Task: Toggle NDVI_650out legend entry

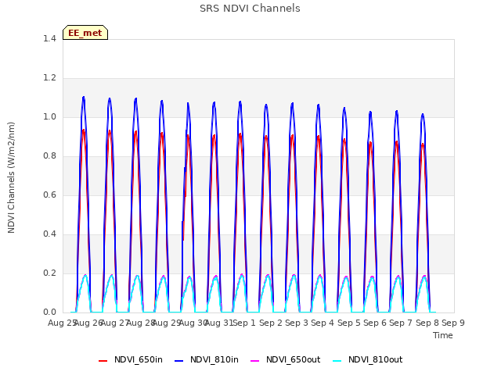Action: pyautogui.click(x=285, y=360)
